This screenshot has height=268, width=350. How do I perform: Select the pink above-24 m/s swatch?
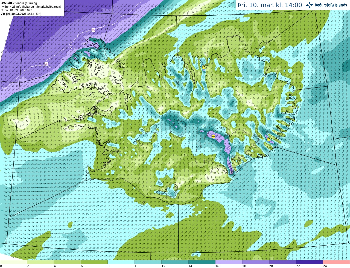coord(337,262)
